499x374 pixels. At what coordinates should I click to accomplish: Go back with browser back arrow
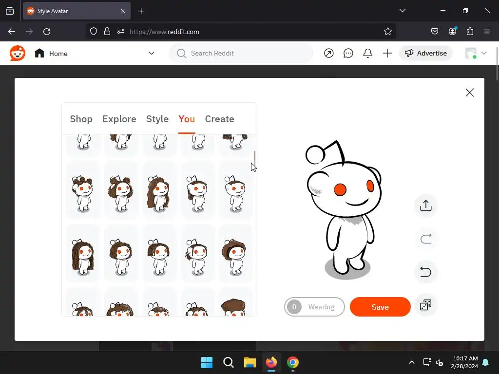tap(12, 32)
